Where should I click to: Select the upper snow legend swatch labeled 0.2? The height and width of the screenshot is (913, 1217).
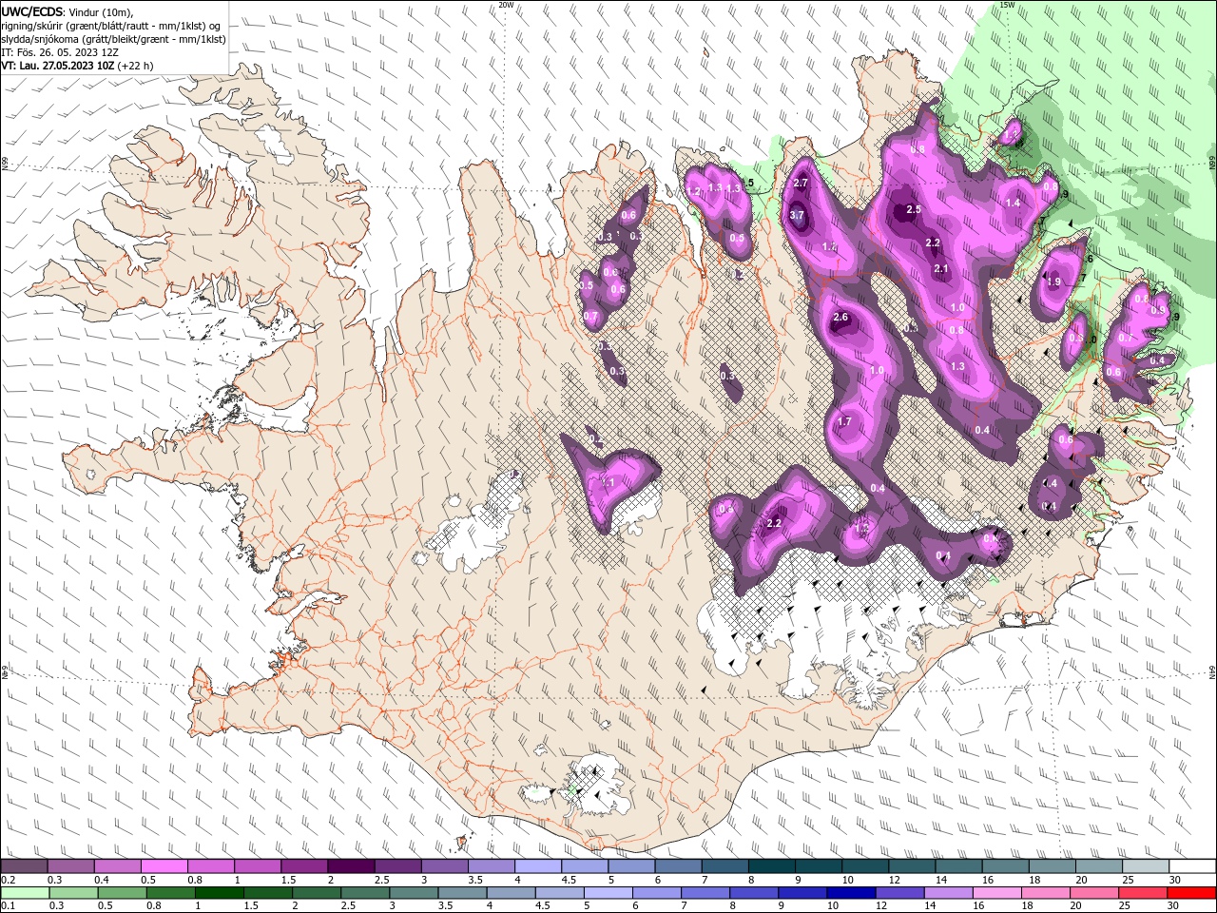pyautogui.click(x=24, y=865)
